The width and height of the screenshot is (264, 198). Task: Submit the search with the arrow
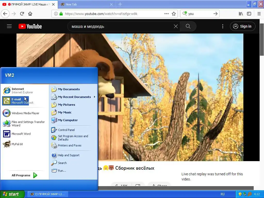coord(216,14)
